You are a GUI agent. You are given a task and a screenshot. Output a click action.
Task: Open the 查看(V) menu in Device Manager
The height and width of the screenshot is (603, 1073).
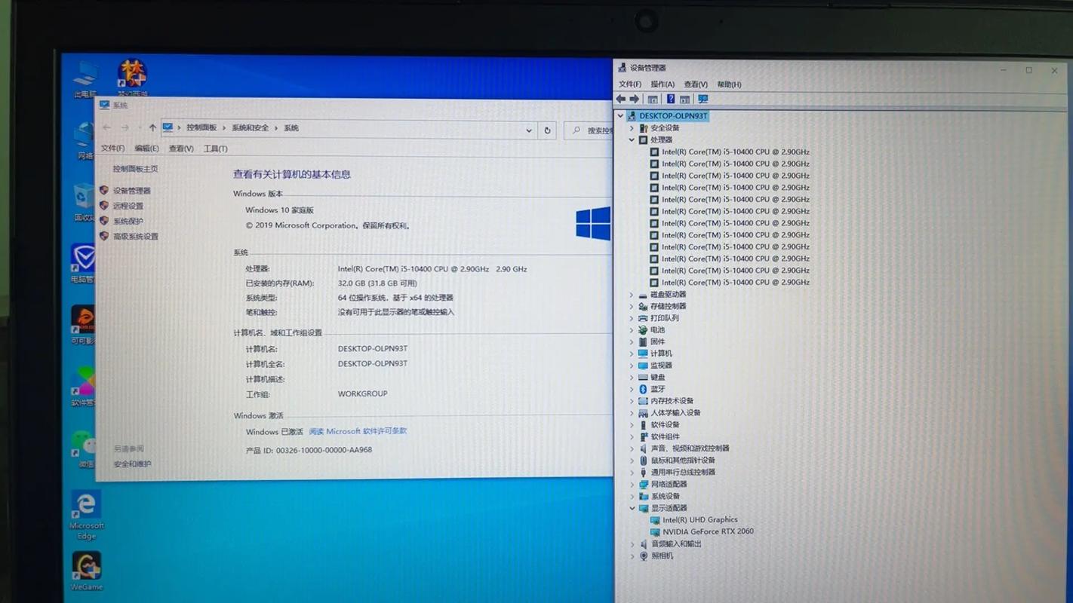[695, 84]
